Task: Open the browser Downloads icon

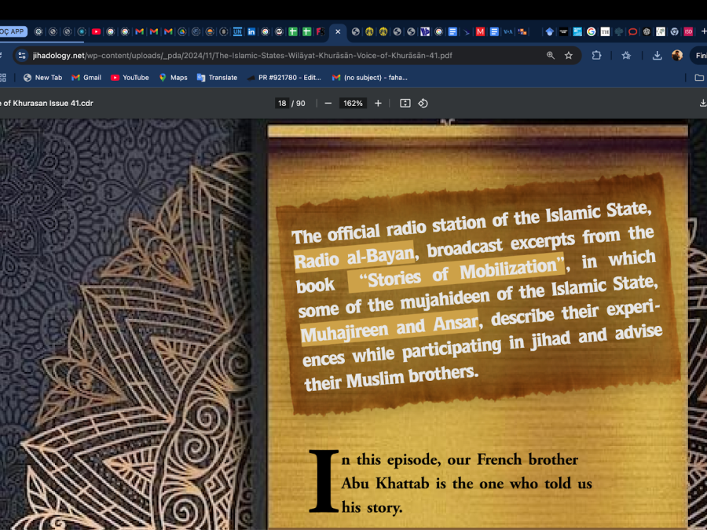Action: [657, 56]
